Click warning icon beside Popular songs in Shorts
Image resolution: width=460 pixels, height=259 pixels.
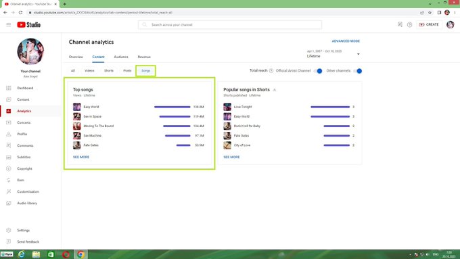275,90
